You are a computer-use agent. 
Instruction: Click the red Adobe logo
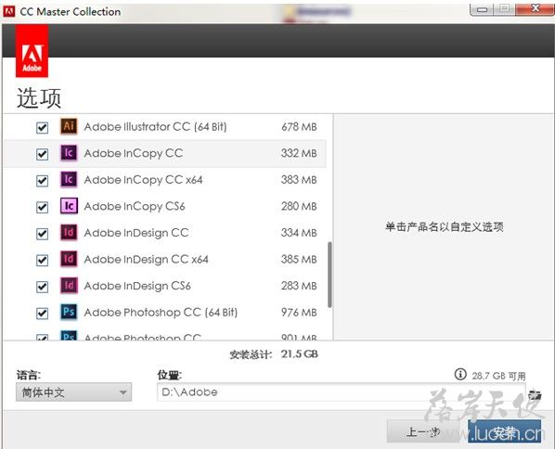tap(32, 51)
